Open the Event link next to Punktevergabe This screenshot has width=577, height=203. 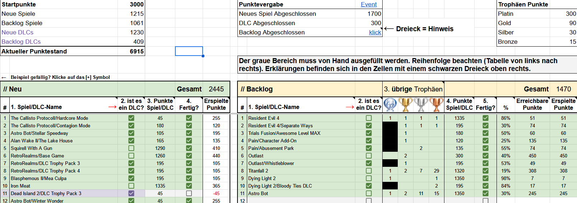369,4
